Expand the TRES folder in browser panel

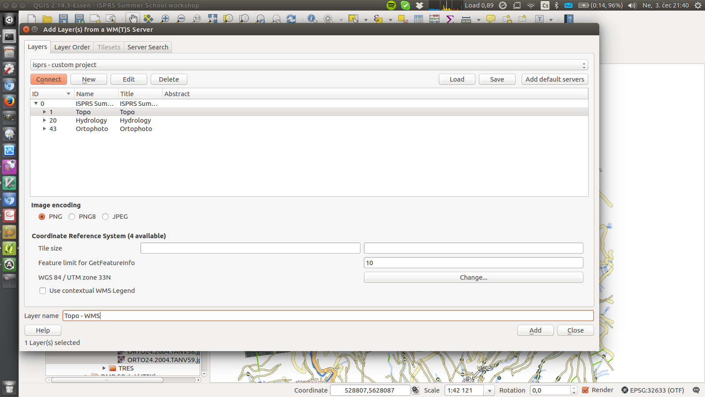104,368
